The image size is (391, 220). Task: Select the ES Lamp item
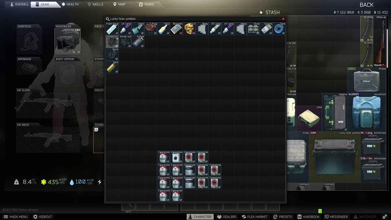pos(215,28)
